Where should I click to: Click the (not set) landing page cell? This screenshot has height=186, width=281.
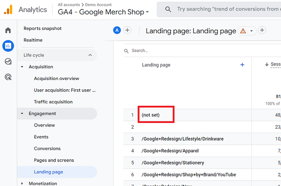click(150, 115)
